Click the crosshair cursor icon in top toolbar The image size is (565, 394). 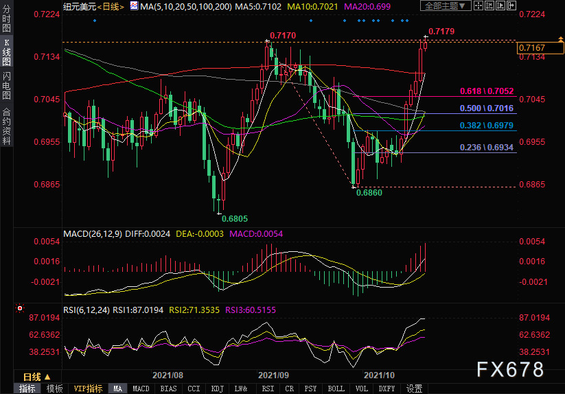478,5
